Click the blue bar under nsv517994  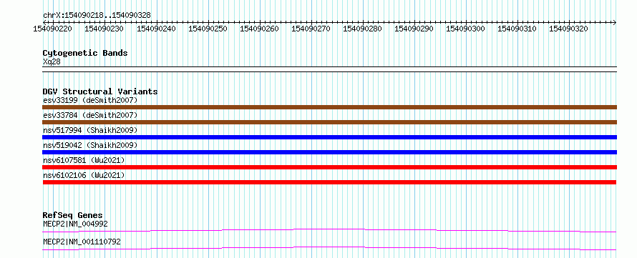click(329, 137)
